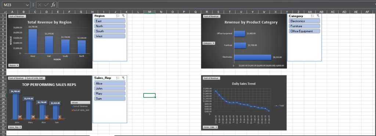This screenshot has width=376, height=136.
Task: Click the West bar in Revenue by Region chart
Action: [x=33, y=41]
